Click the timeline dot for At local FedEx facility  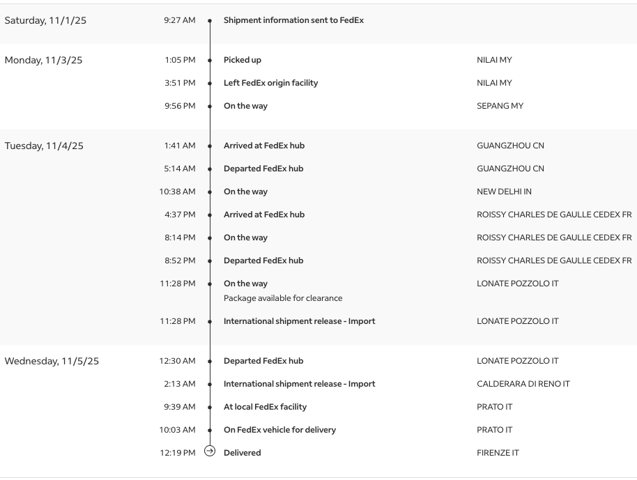coord(210,408)
